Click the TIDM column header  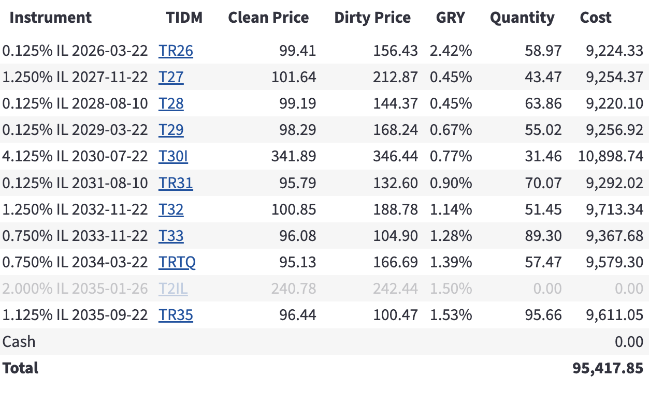[184, 18]
